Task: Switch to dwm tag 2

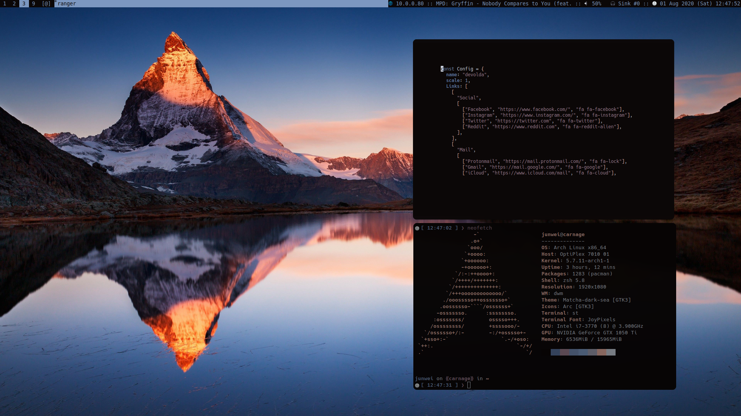Action: coord(14,3)
